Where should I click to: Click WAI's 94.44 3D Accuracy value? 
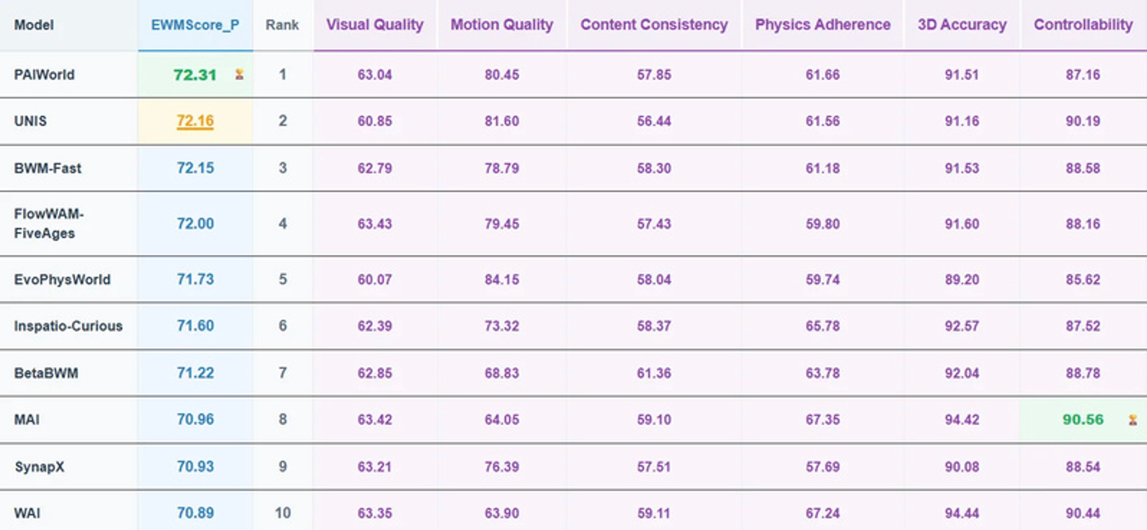[962, 513]
